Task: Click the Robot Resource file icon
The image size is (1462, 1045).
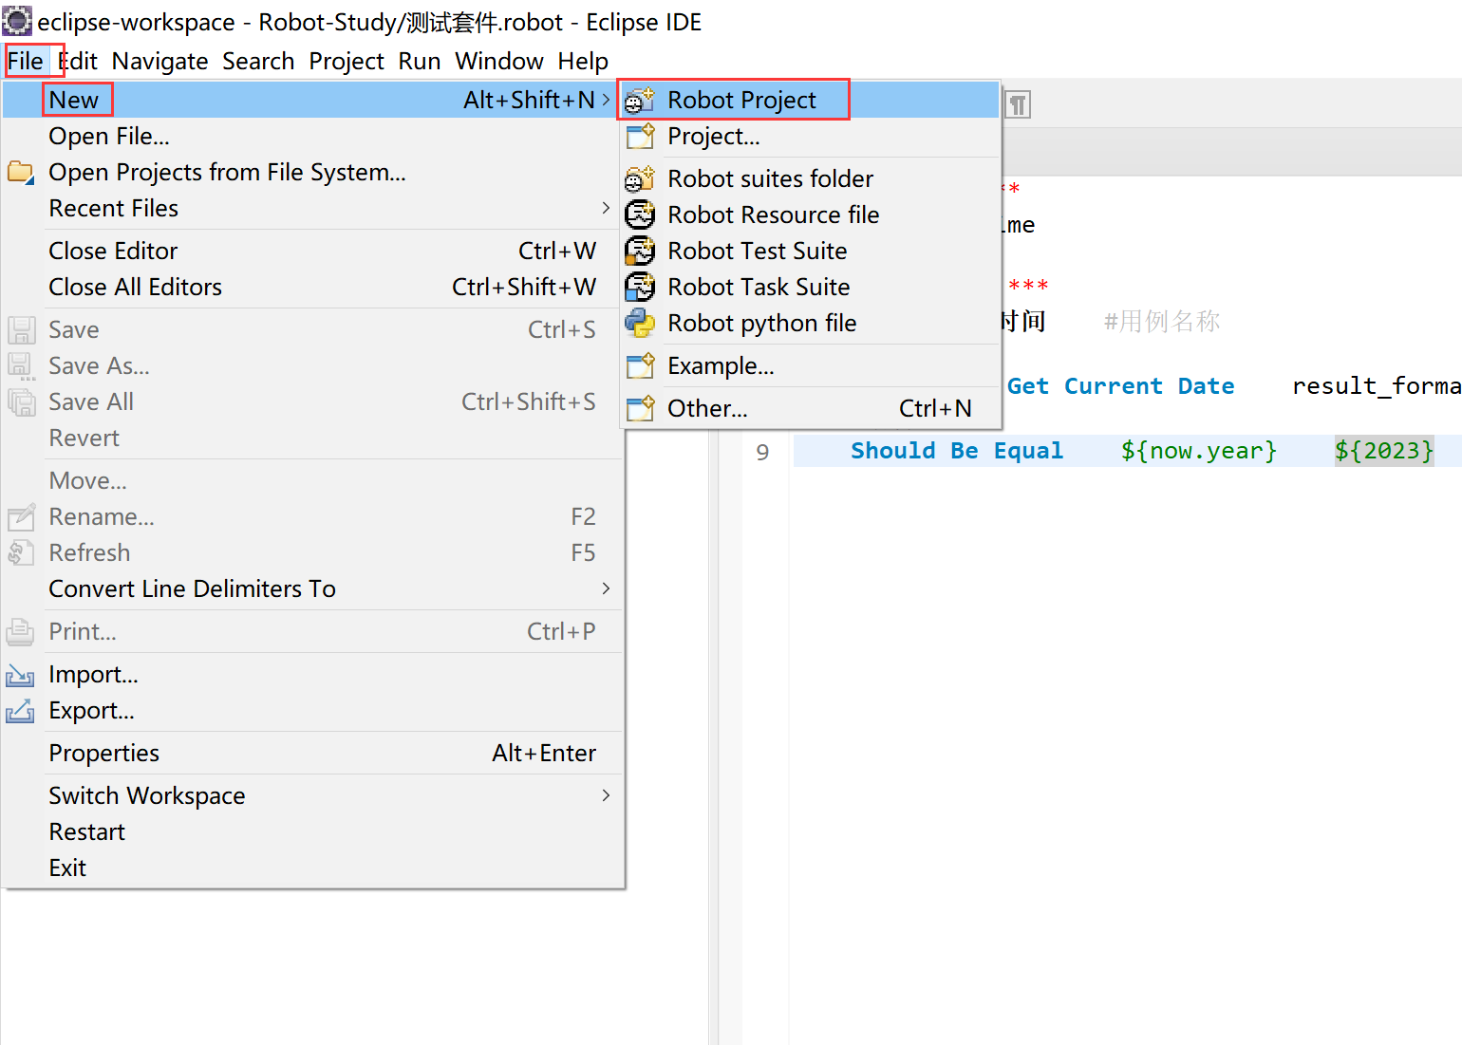Action: [640, 215]
